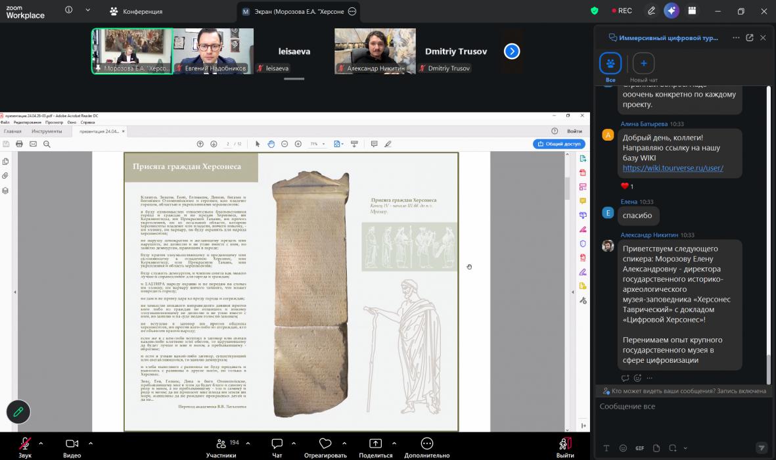Toggle the Чат panel button

click(277, 447)
